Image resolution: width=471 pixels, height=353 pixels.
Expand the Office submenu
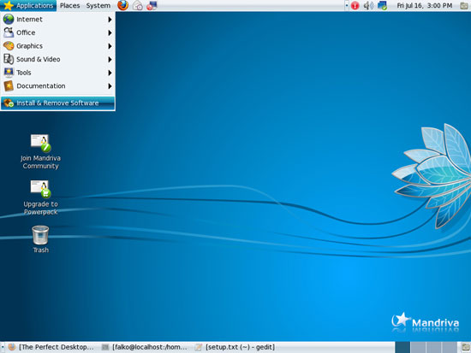coord(57,32)
